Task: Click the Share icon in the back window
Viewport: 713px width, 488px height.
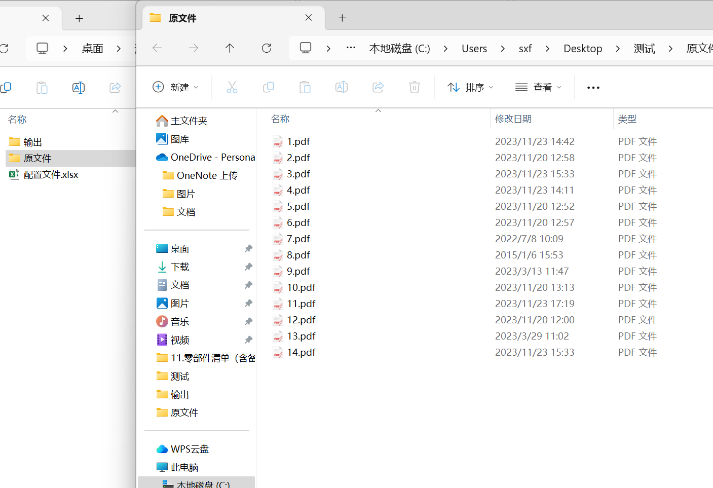Action: (x=115, y=88)
